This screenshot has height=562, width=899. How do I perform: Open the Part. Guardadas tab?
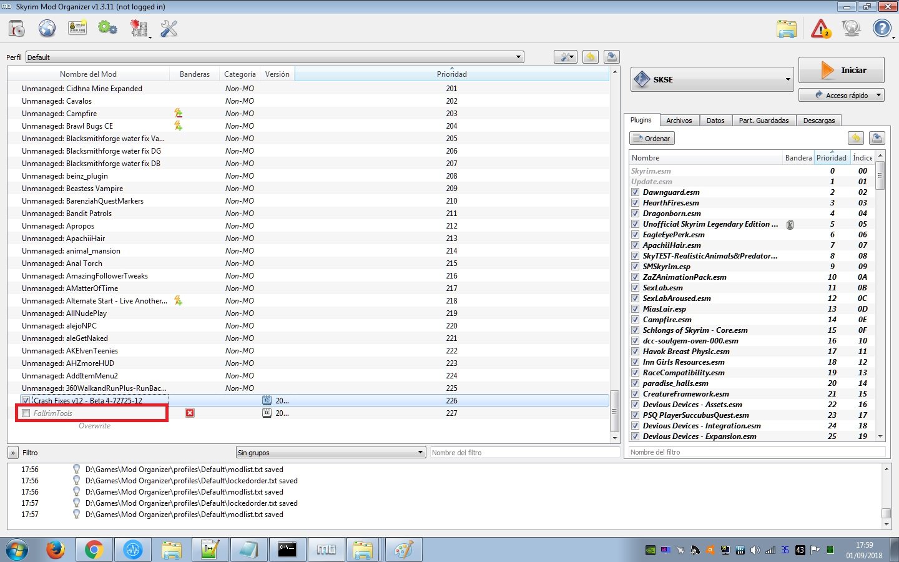tap(764, 121)
